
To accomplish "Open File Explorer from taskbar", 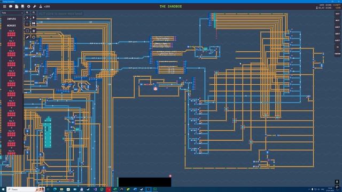I will click(x=61, y=189).
